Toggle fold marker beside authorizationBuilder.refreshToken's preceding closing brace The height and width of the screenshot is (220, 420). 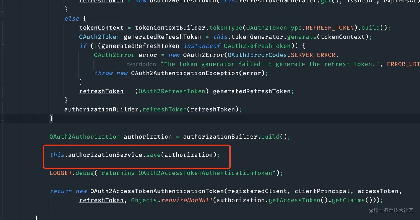point(2,100)
